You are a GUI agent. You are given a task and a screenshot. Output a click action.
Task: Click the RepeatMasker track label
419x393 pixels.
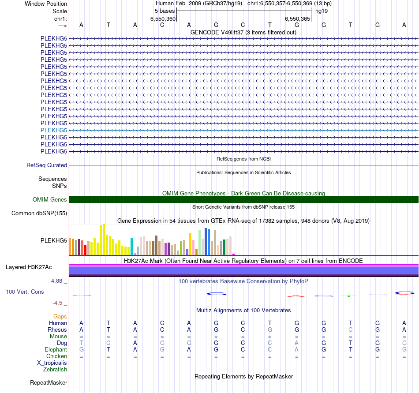(49, 382)
